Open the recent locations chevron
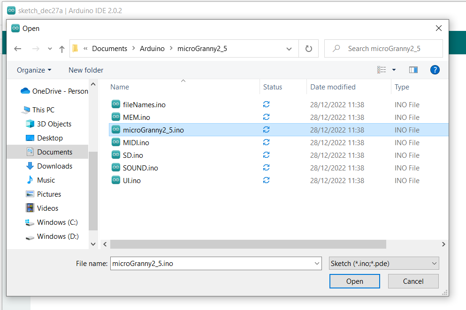466x310 pixels. [50, 49]
